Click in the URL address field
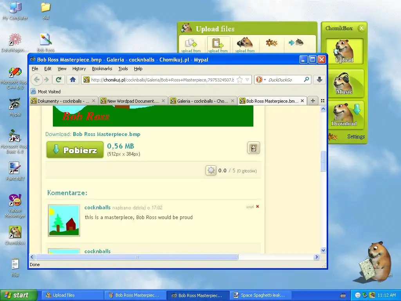Screen dimensions: 401x301 point(163,80)
